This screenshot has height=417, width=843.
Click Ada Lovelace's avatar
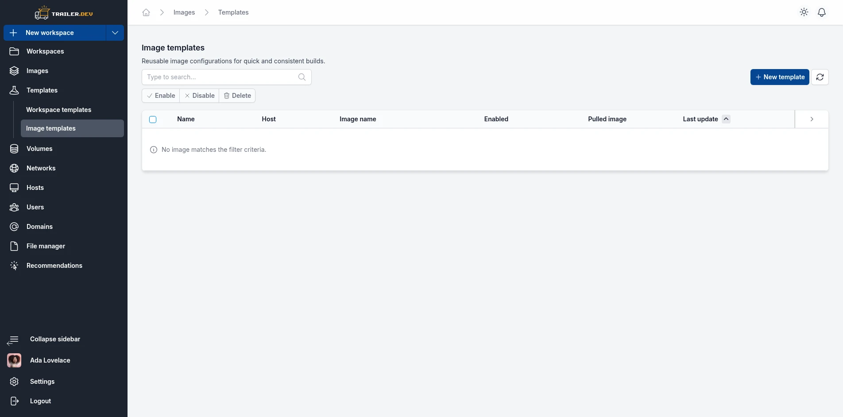tap(14, 360)
